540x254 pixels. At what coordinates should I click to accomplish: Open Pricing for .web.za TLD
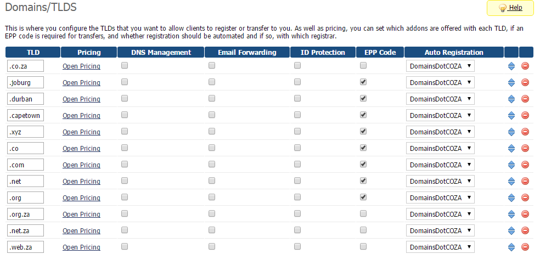coord(81,247)
